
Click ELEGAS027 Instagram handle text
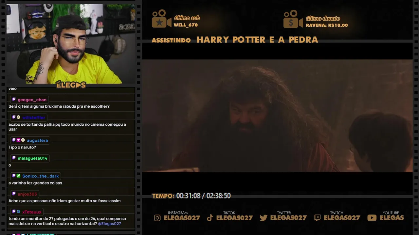click(x=182, y=218)
